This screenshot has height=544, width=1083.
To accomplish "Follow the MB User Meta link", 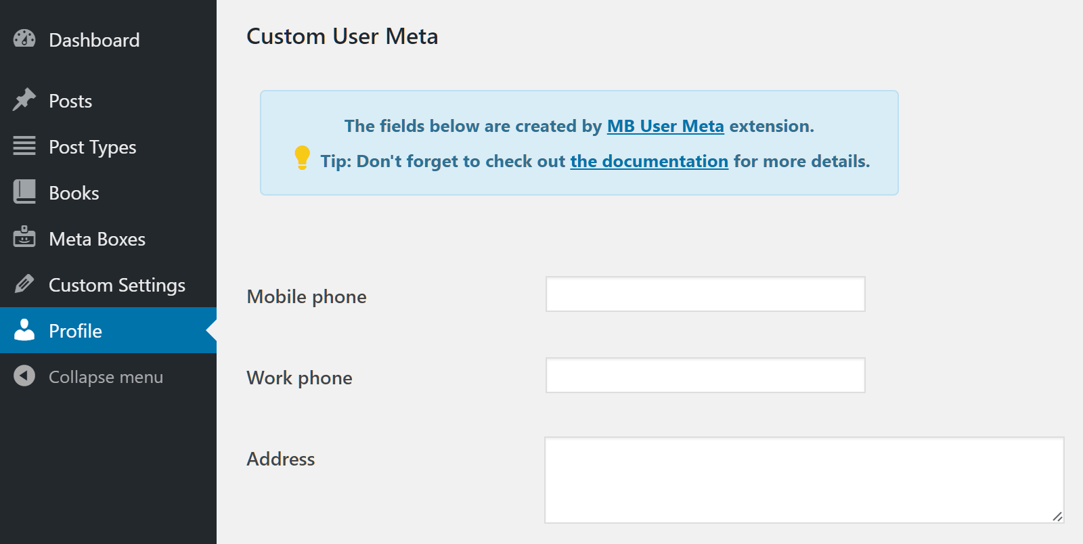I will pyautogui.click(x=665, y=127).
